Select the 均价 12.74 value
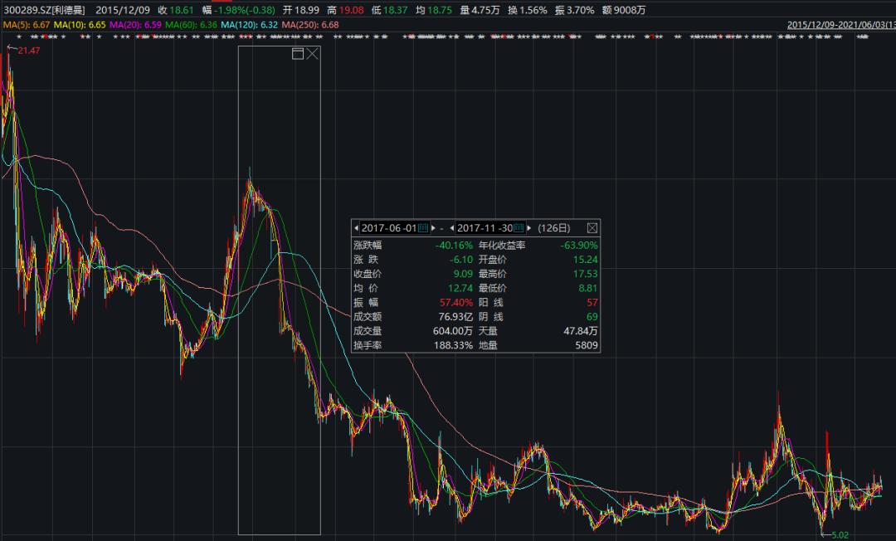The image size is (896, 541). (x=460, y=288)
